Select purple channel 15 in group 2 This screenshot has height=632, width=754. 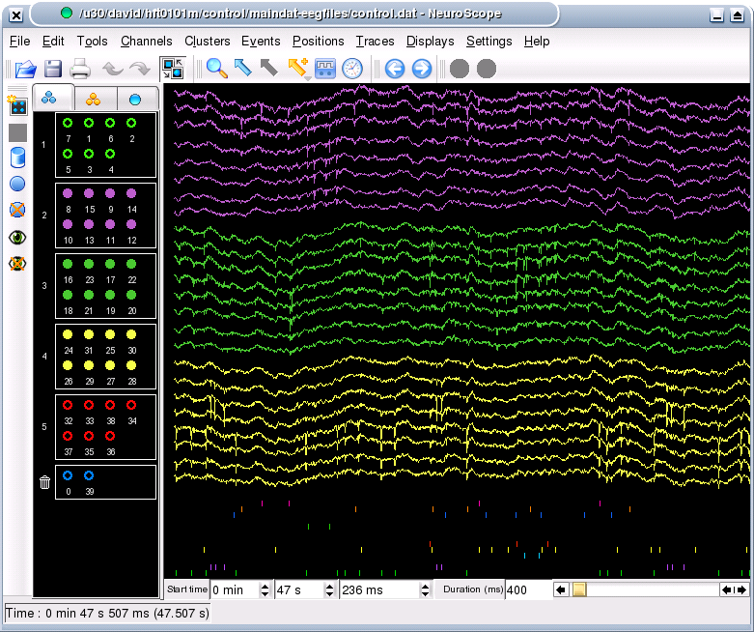pos(89,193)
